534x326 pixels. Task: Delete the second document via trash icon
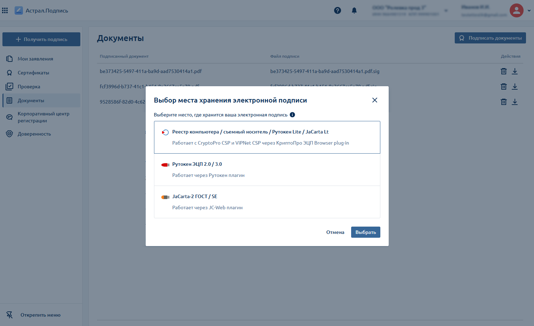pos(503,87)
